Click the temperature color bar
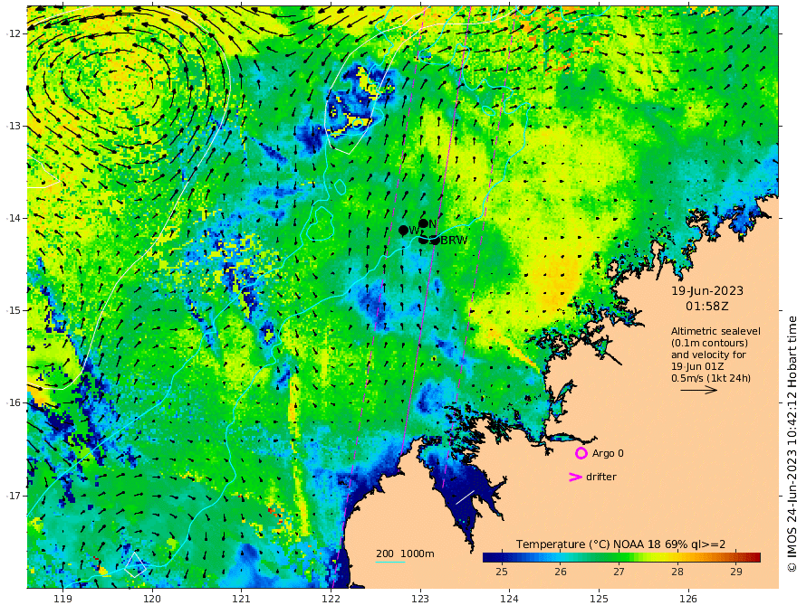Viewport: 797px width, 615px height. [x=621, y=557]
